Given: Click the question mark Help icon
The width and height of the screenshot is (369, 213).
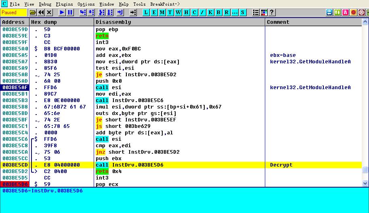Looking at the screenshot, I should click(272, 13).
